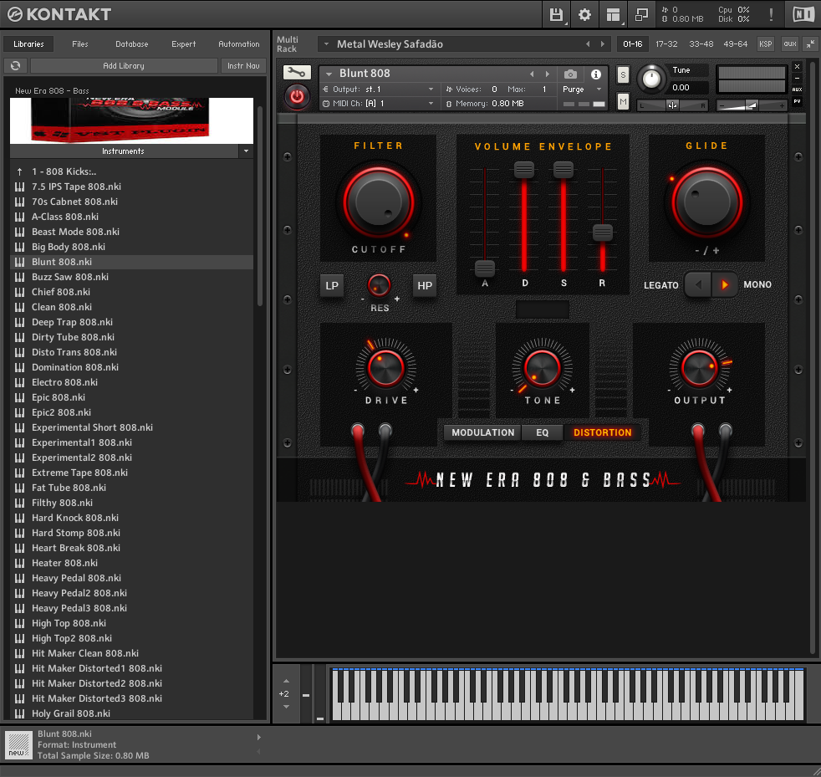Show instrument info icon
Screen dimensions: 821x777
point(596,74)
